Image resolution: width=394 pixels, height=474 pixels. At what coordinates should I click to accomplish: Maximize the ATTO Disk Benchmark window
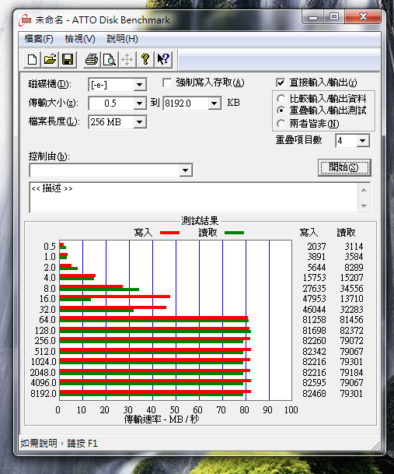334,17
